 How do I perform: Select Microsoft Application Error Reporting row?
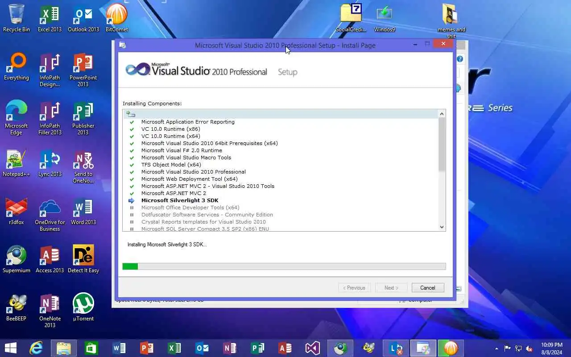[188, 122]
